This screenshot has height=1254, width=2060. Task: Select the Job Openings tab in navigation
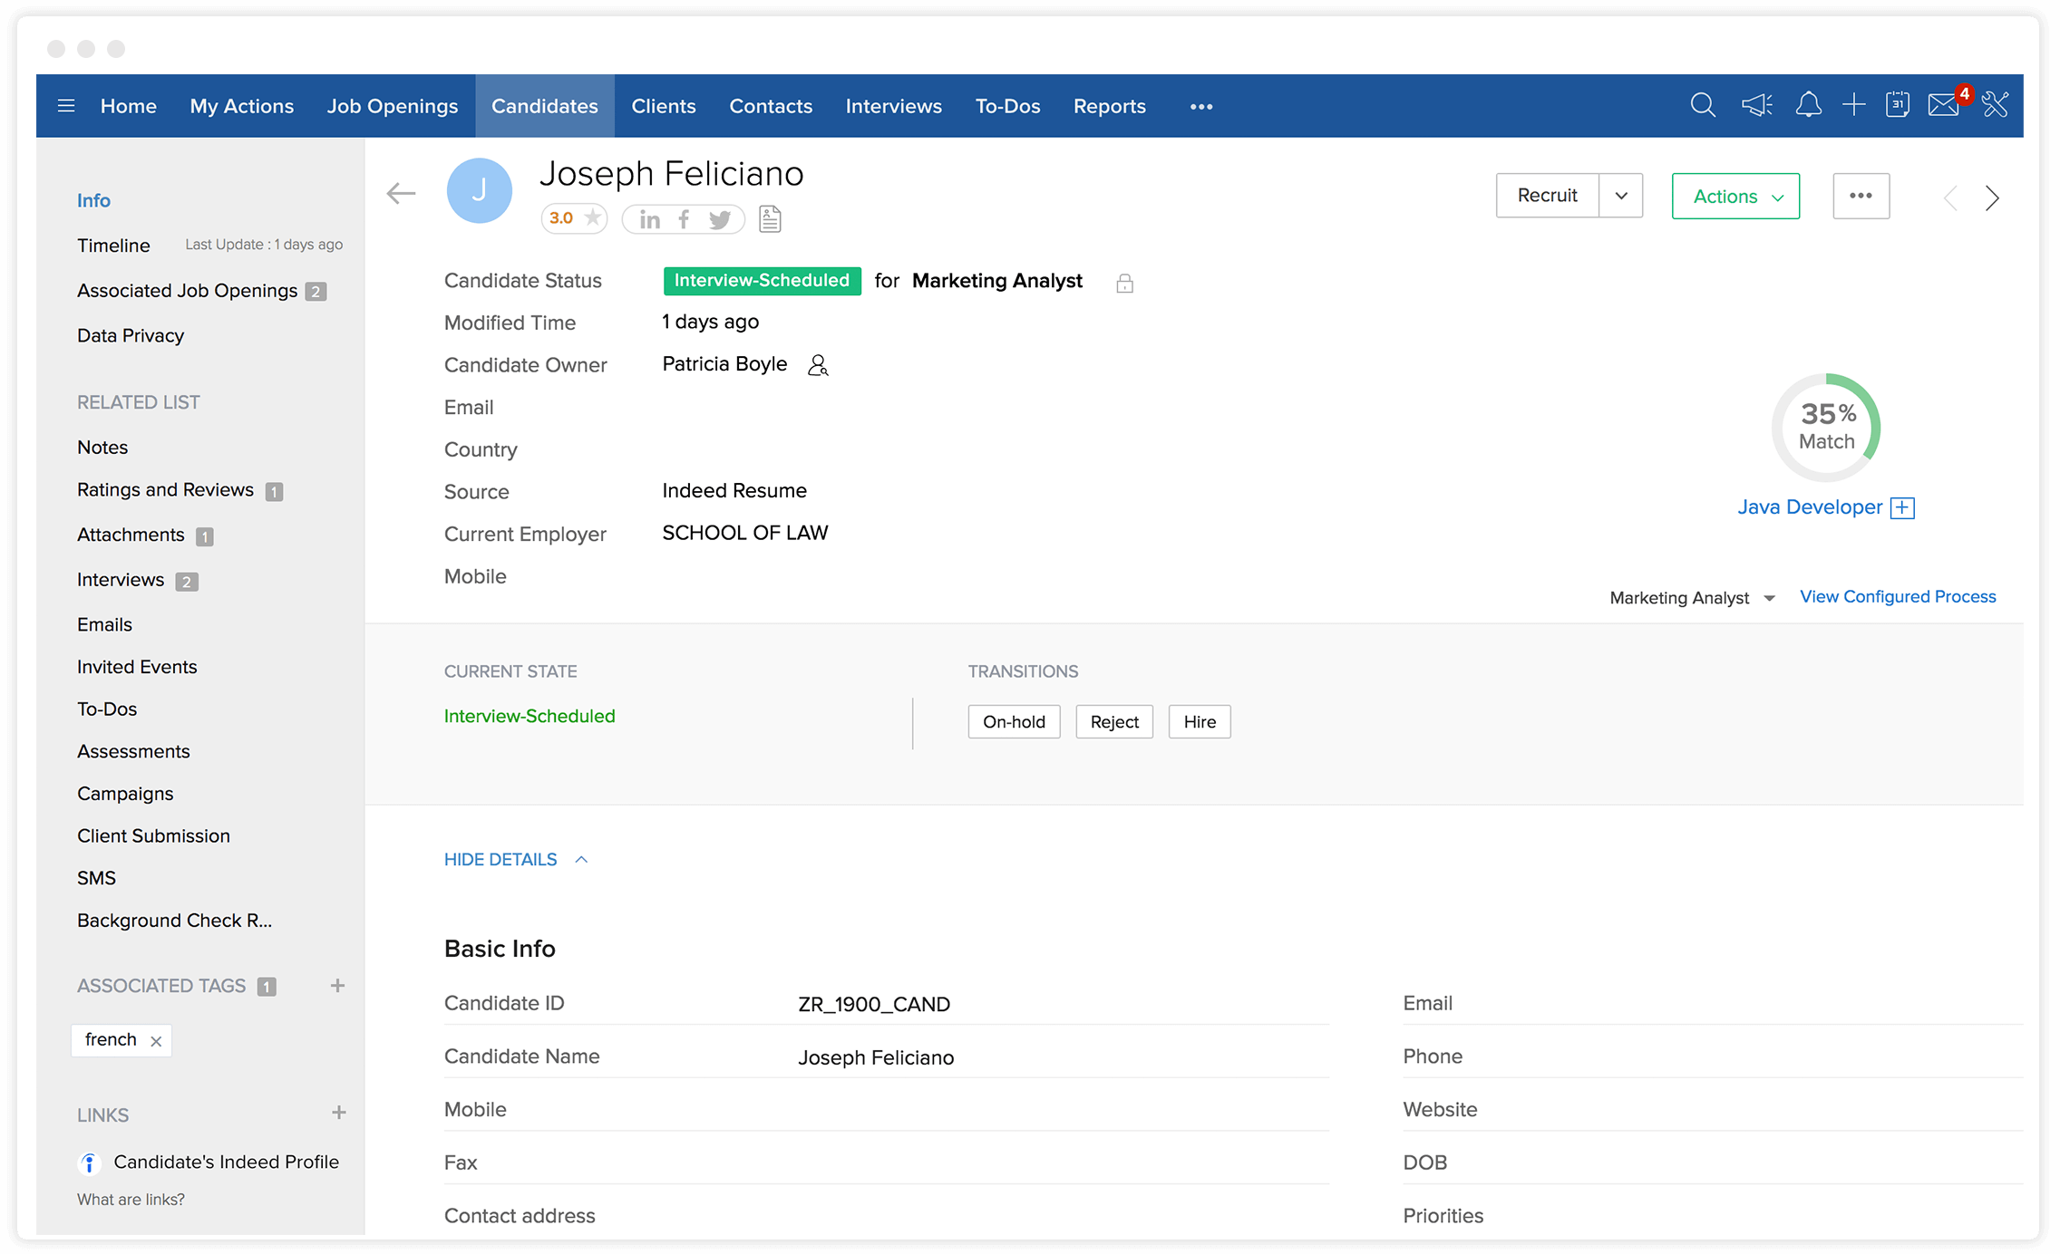tap(392, 106)
